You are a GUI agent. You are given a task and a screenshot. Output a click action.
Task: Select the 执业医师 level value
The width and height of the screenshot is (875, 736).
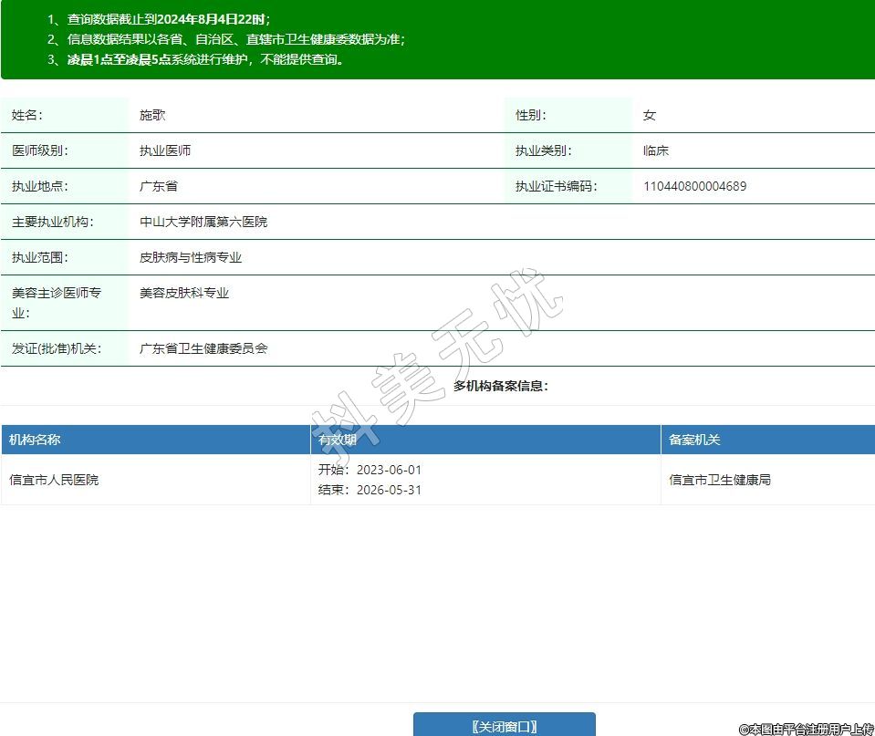(165, 150)
